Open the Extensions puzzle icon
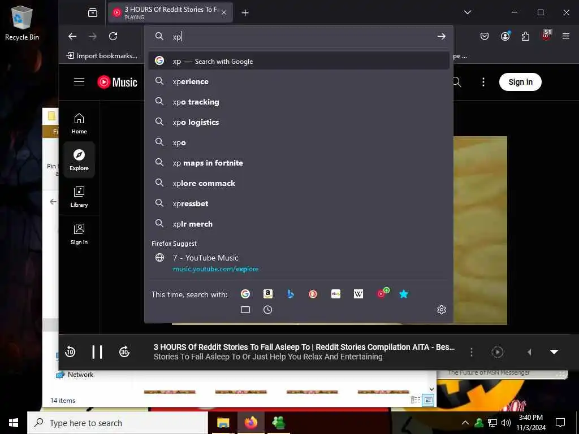The height and width of the screenshot is (434, 579). [525, 36]
